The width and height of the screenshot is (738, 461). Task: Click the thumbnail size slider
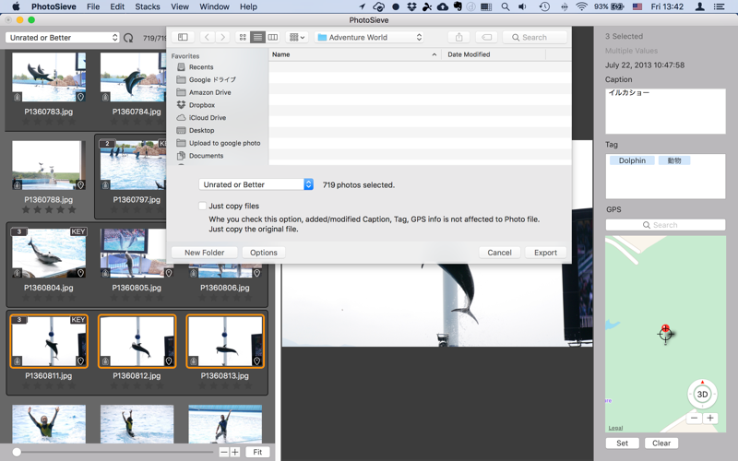pyautogui.click(x=111, y=452)
